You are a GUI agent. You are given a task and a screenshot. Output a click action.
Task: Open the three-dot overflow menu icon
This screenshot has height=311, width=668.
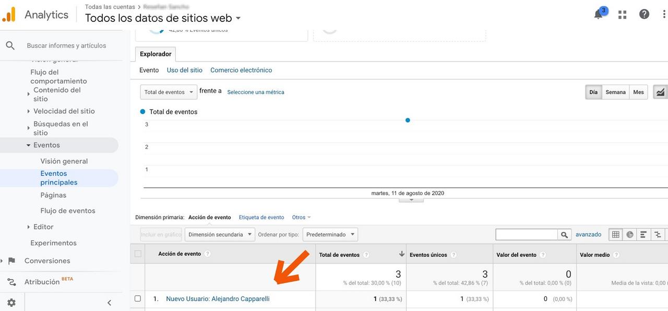coord(662,14)
